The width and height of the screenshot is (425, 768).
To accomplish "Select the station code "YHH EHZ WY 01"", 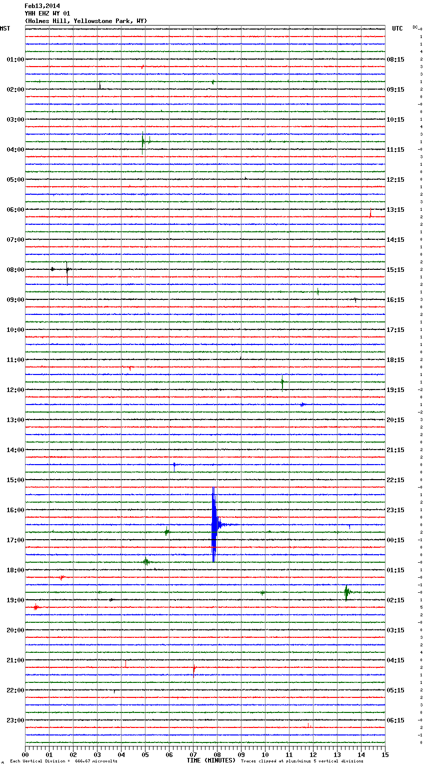I will [x=47, y=14].
